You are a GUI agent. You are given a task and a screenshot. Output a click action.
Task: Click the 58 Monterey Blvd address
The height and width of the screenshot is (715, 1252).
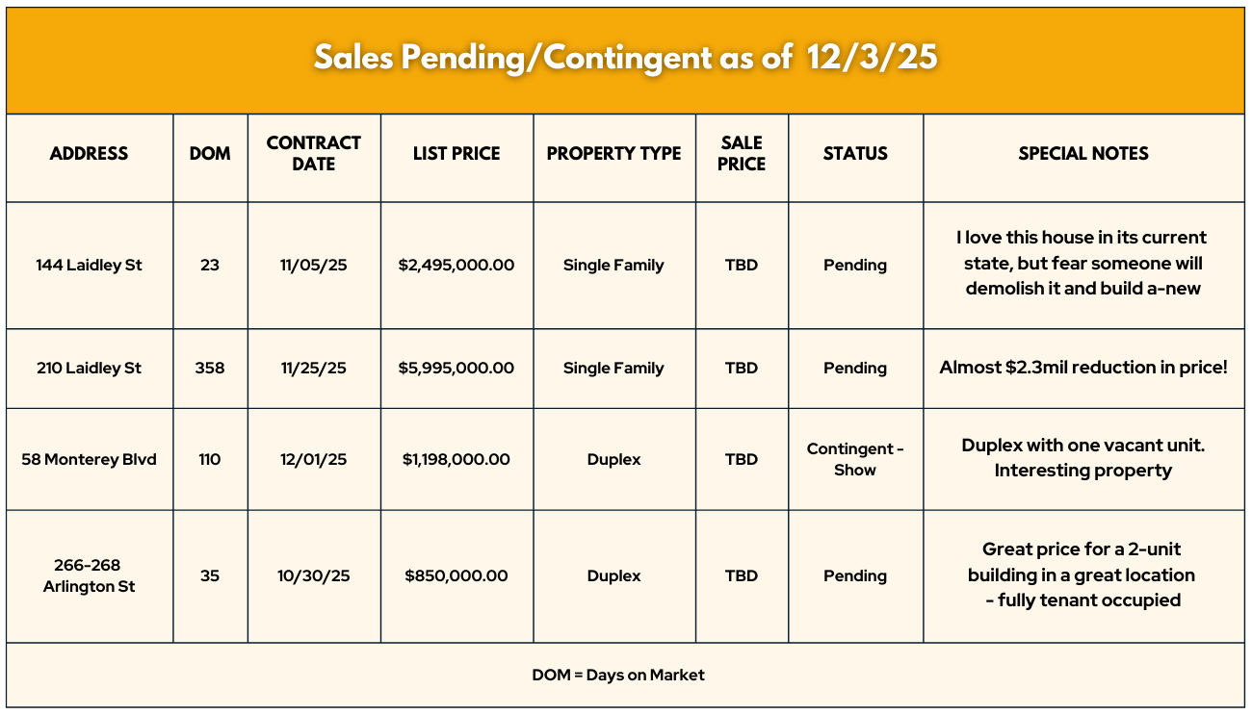pos(89,459)
